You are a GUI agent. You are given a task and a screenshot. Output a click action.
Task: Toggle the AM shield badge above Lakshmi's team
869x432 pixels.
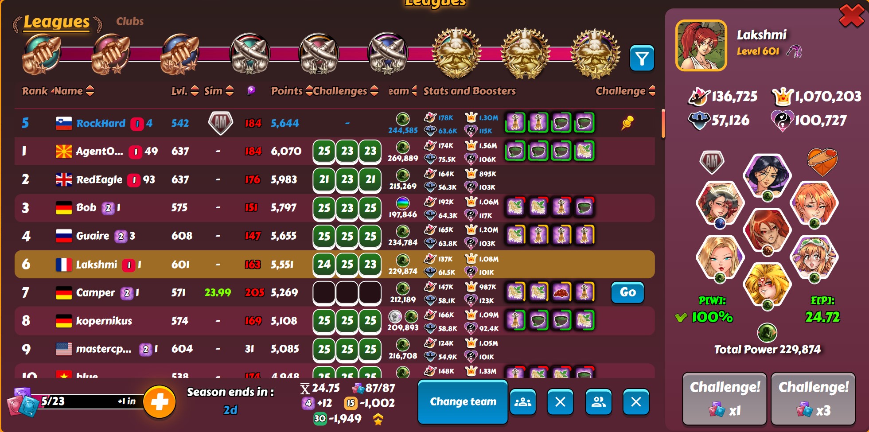[712, 162]
